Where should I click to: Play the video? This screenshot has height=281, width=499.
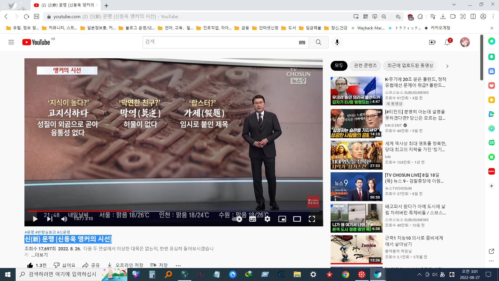tap(35, 219)
